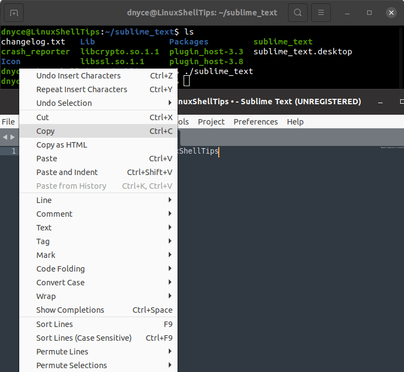
Task: Expand the Line submenu
Action: pos(98,200)
